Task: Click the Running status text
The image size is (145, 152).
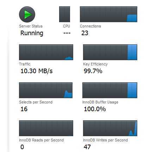Action: 32,33
